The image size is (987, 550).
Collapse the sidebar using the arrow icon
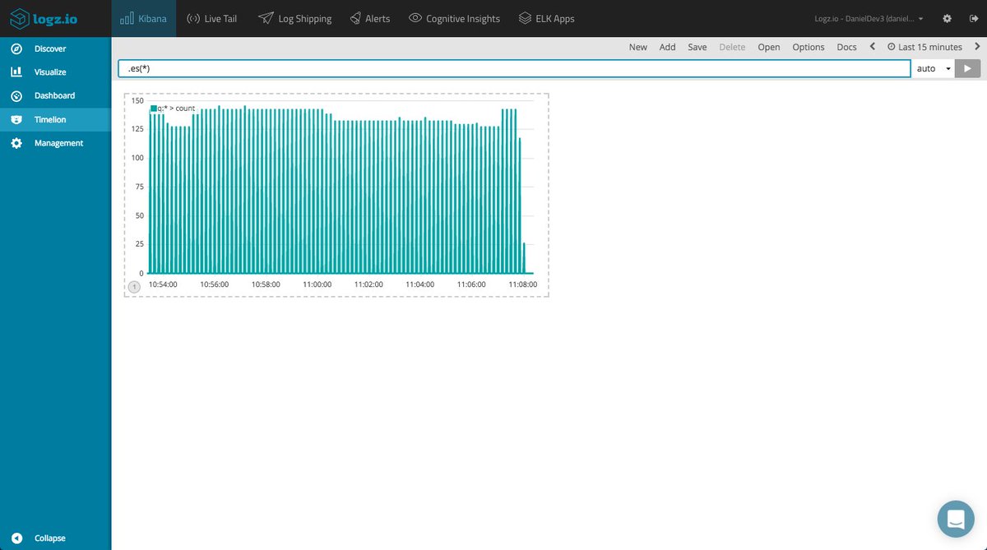16,538
